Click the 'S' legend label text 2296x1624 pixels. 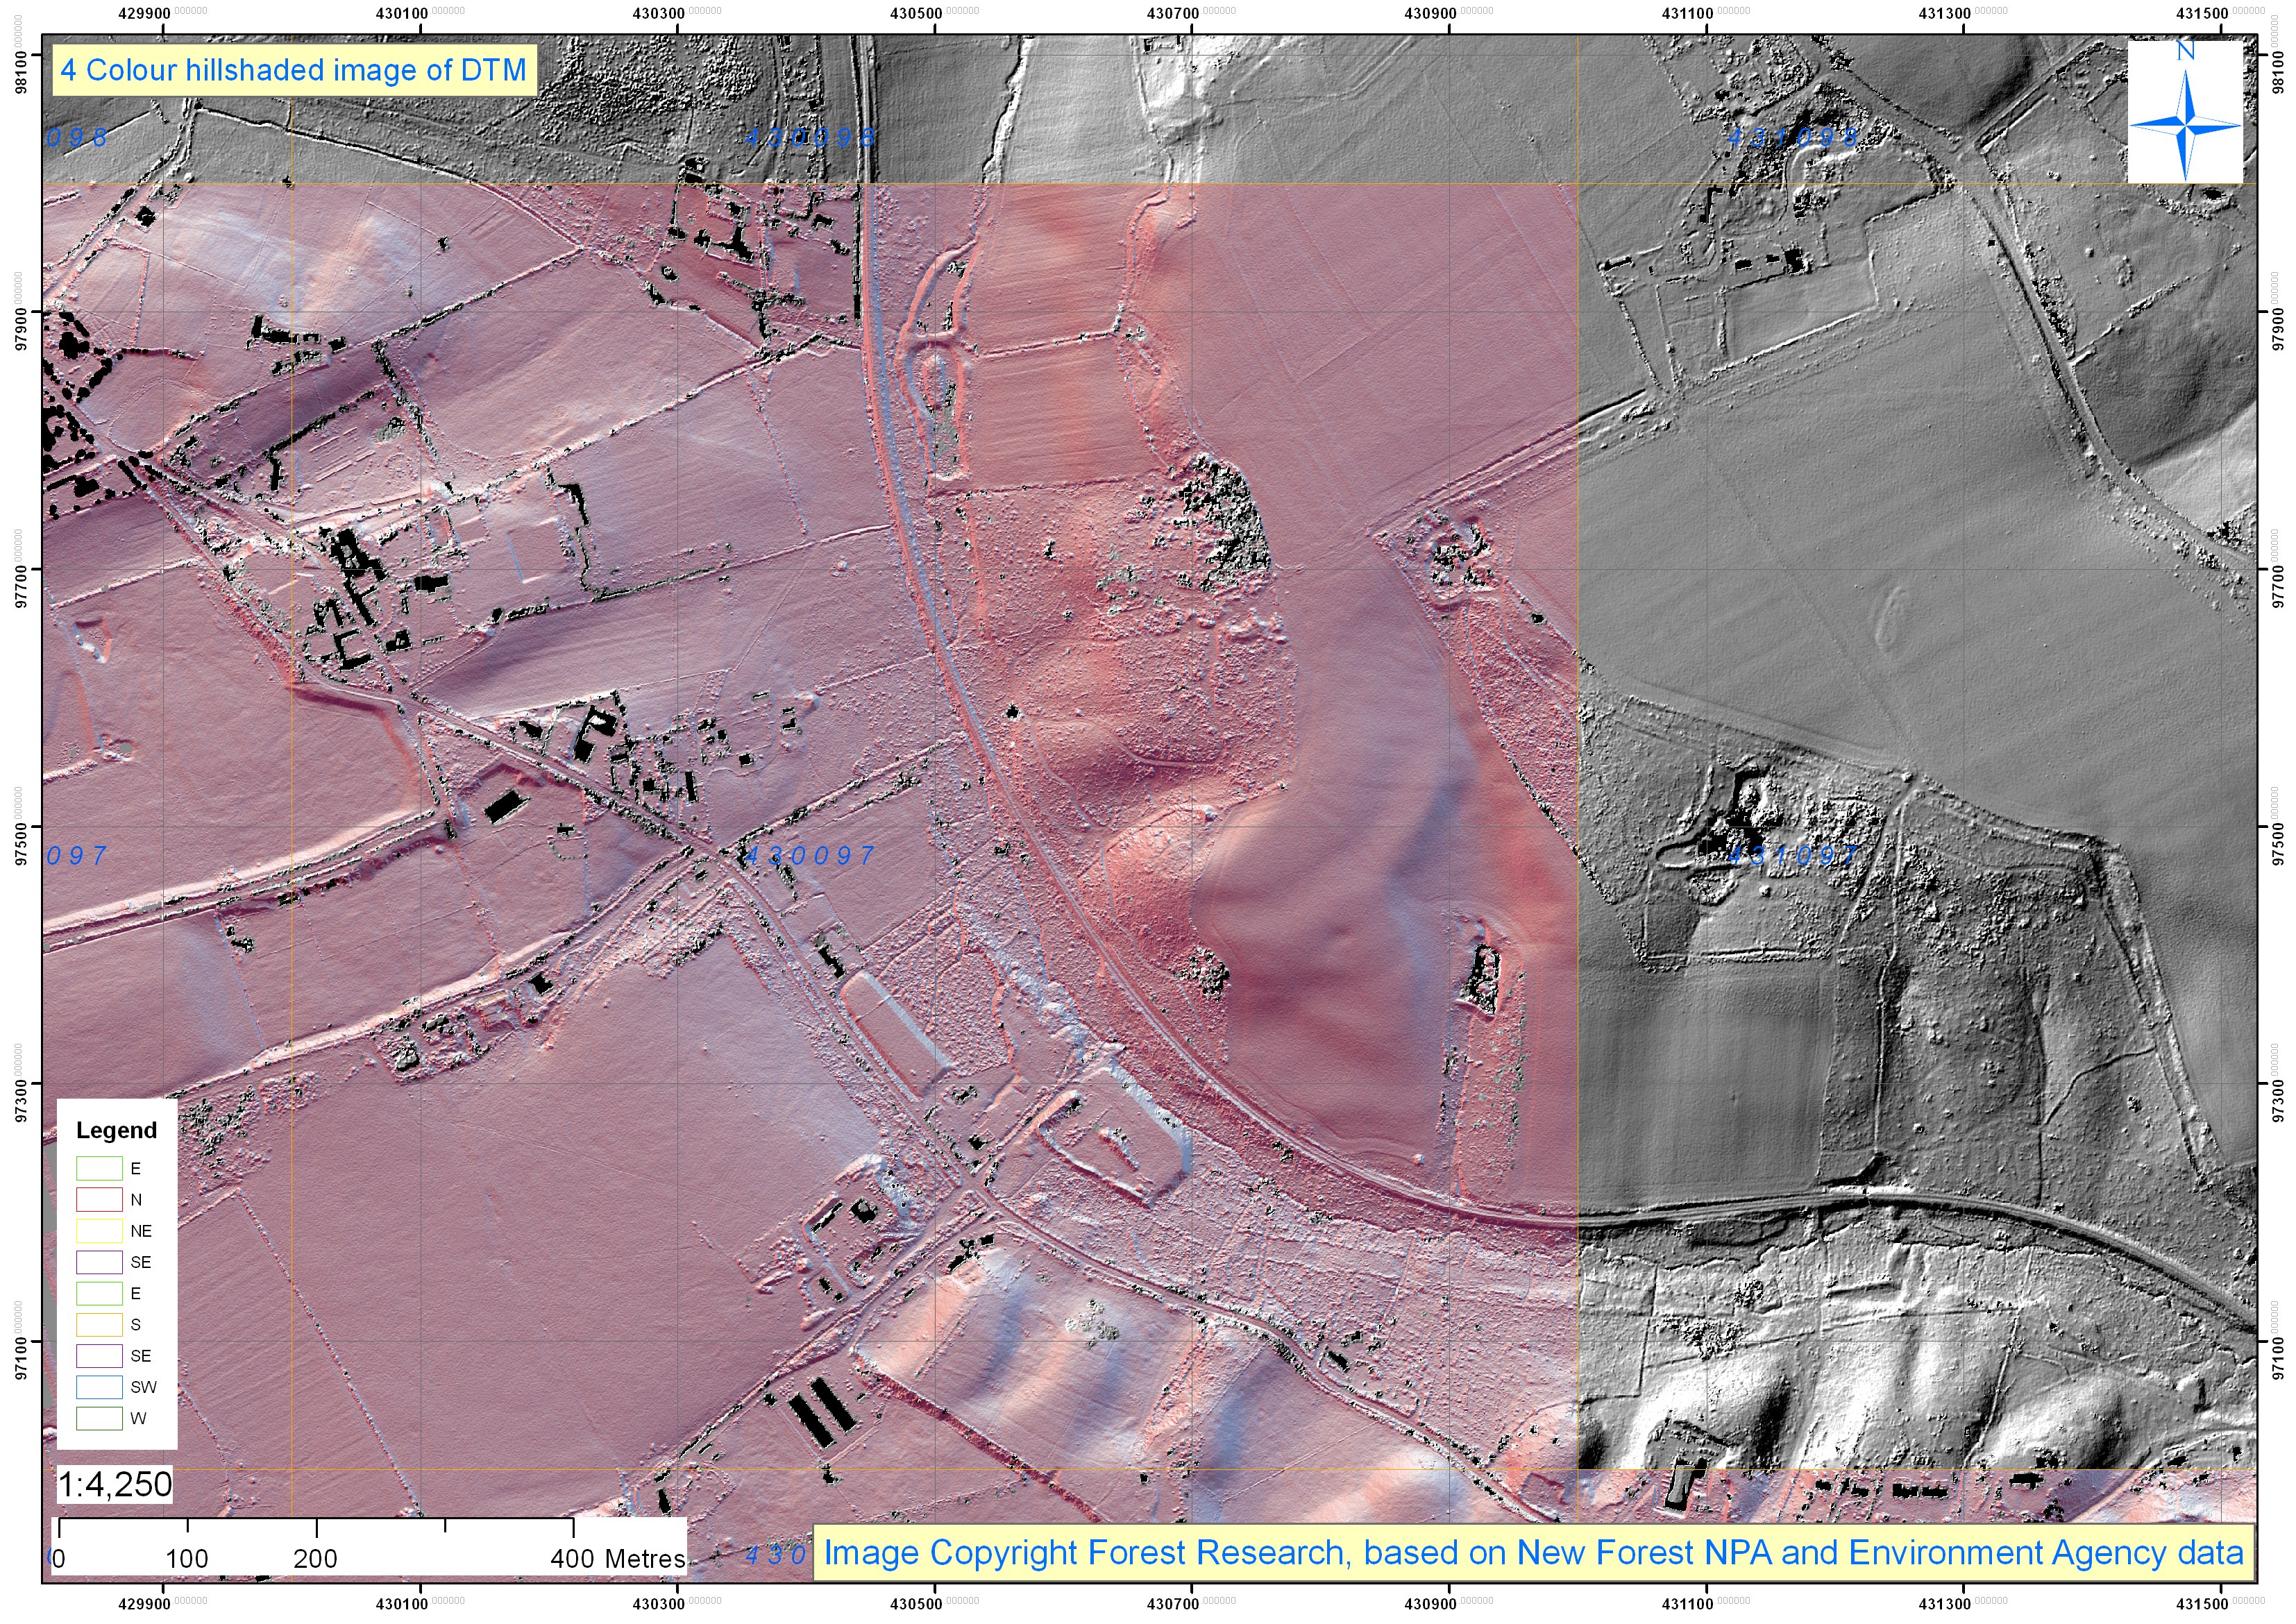pyautogui.click(x=136, y=1324)
